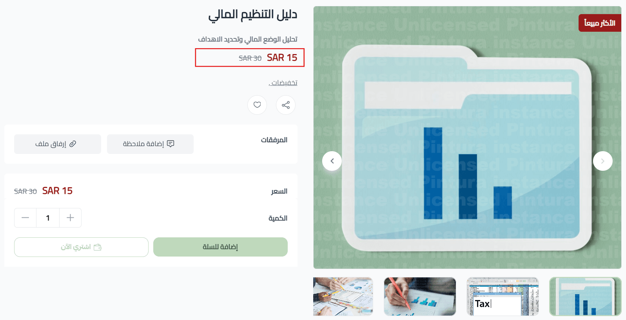Click the heart wishlist icon
The image size is (626, 320).
[x=257, y=105]
